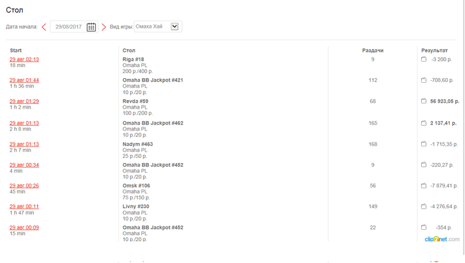
Task: Click the date field showing 29/08/2017
Action: click(x=68, y=26)
